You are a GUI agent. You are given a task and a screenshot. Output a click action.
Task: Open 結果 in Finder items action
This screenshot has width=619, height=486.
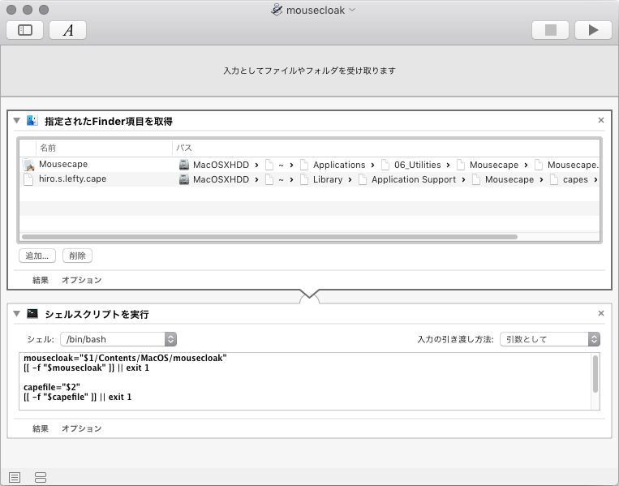coord(41,280)
